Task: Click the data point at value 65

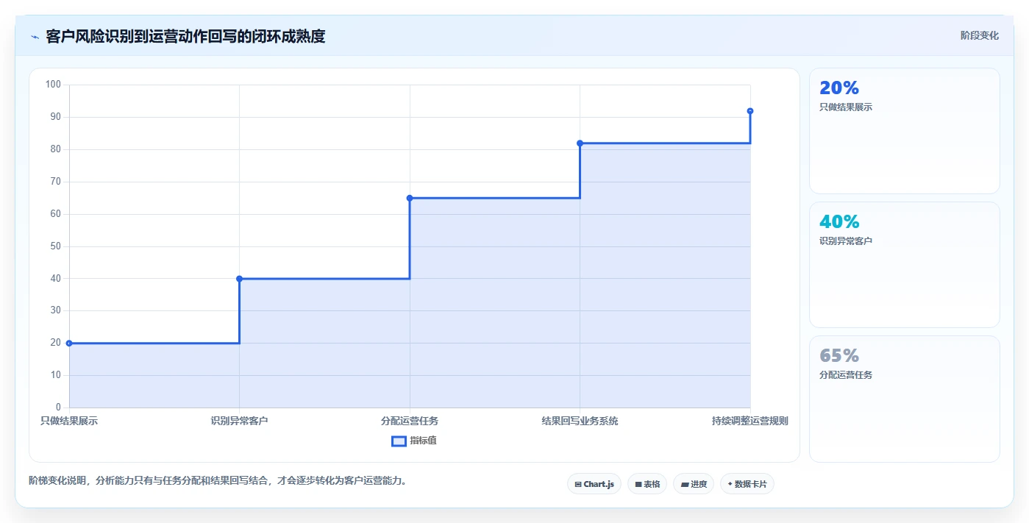Action: [410, 198]
